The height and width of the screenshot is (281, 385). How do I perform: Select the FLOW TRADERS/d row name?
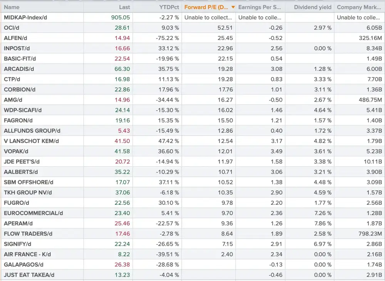click(x=28, y=234)
